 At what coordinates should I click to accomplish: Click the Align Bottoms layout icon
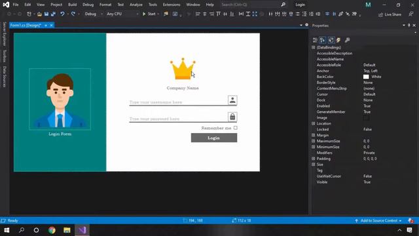[232, 14]
